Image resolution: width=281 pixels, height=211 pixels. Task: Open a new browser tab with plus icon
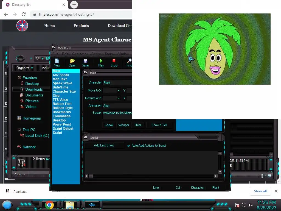(74, 5)
